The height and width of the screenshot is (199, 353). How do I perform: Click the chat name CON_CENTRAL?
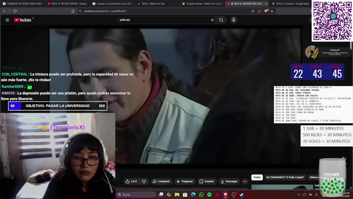click(14, 74)
